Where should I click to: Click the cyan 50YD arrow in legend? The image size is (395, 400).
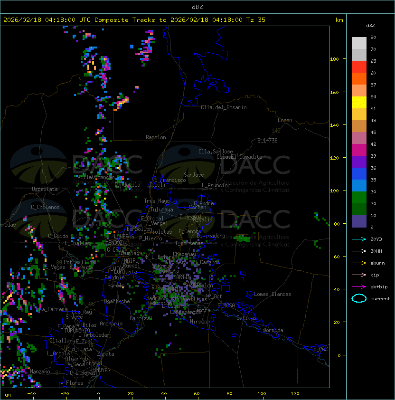(359, 239)
